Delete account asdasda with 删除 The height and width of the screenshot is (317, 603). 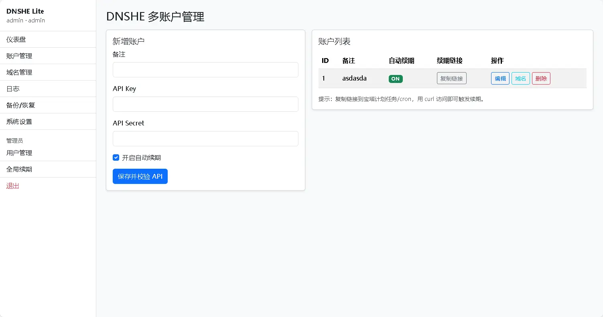(x=541, y=79)
